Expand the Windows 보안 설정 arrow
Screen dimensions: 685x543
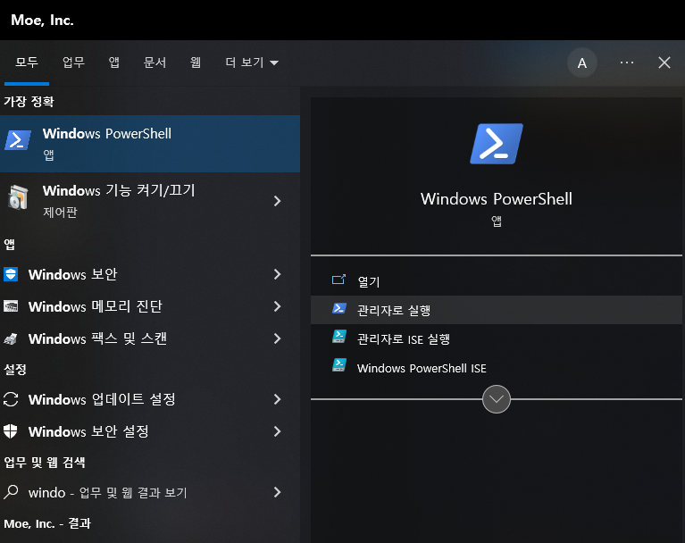(x=277, y=431)
